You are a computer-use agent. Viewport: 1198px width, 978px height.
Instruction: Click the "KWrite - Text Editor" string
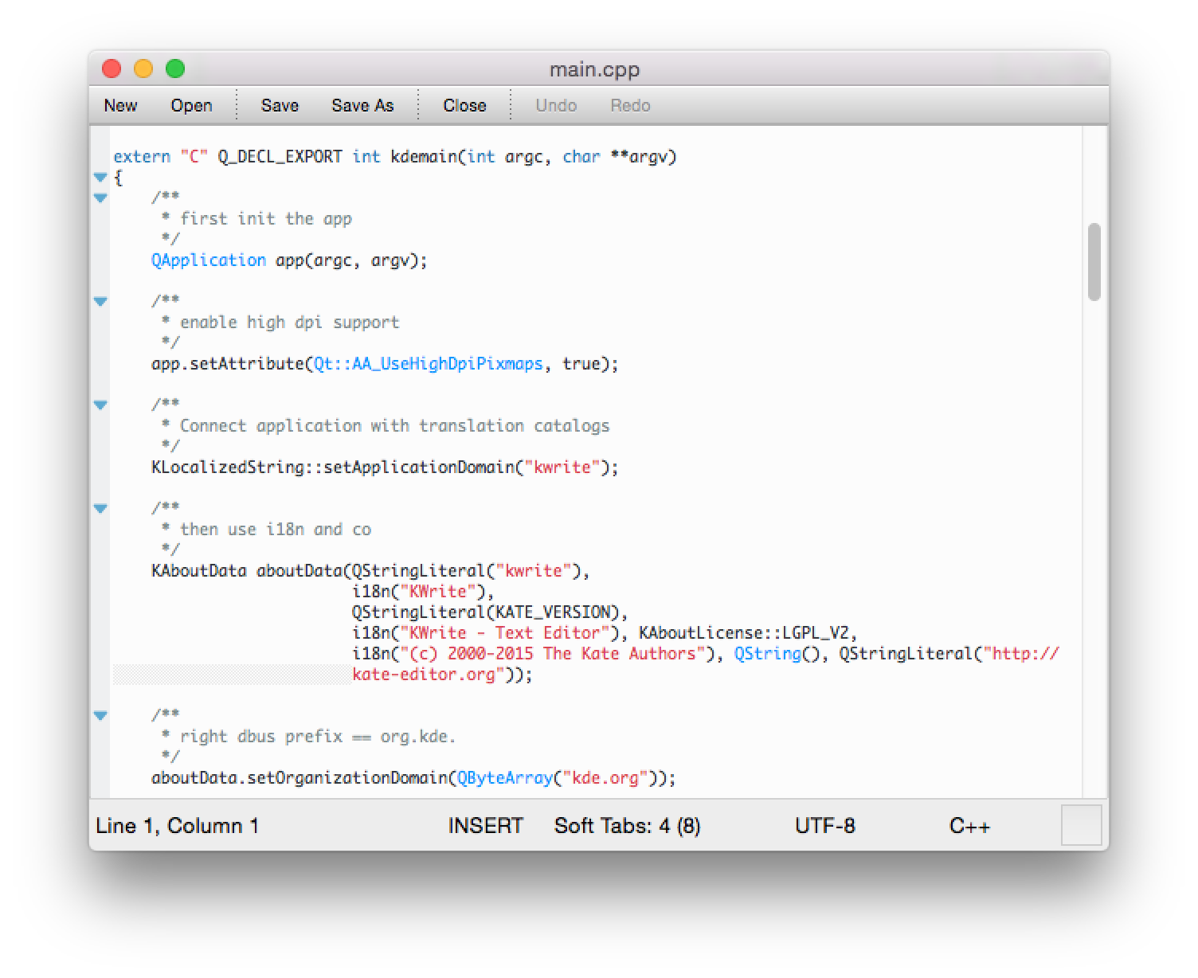505,633
